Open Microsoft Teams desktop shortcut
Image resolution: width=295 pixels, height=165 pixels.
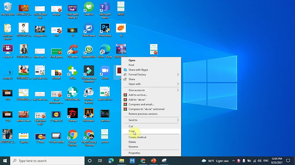click(105, 10)
